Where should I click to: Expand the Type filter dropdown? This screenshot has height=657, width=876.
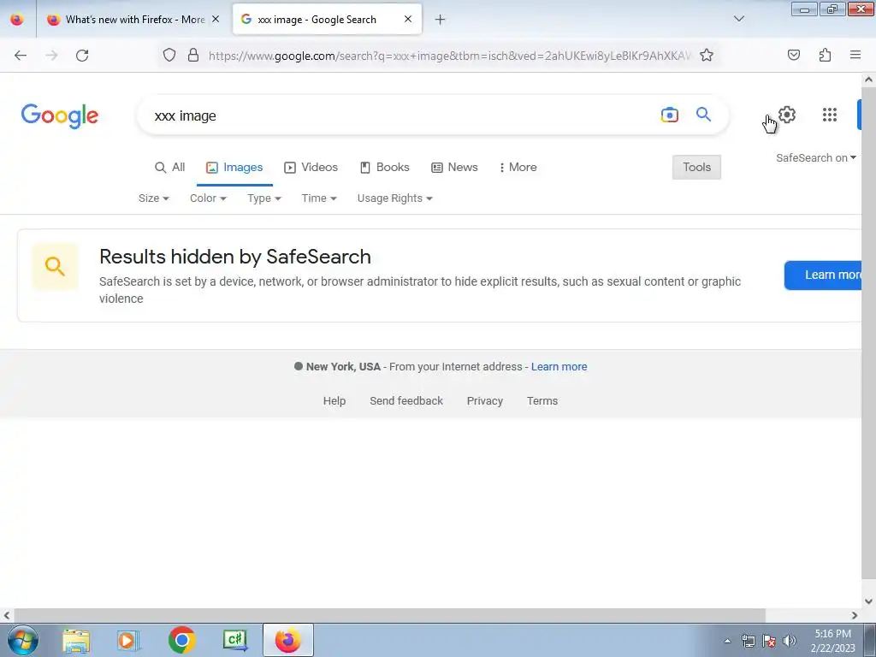point(263,198)
